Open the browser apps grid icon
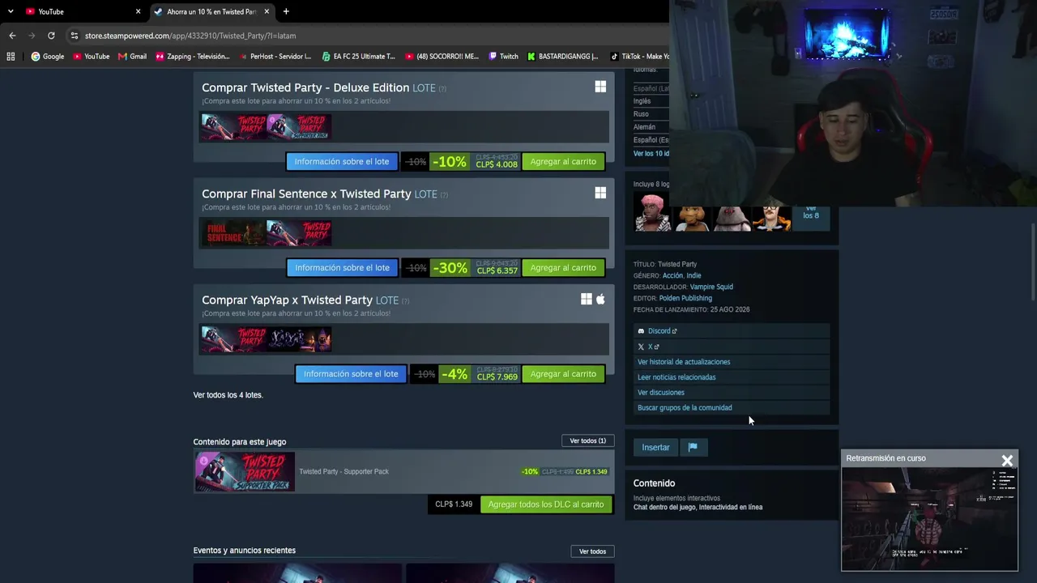Image resolution: width=1037 pixels, height=583 pixels. pos(11,57)
